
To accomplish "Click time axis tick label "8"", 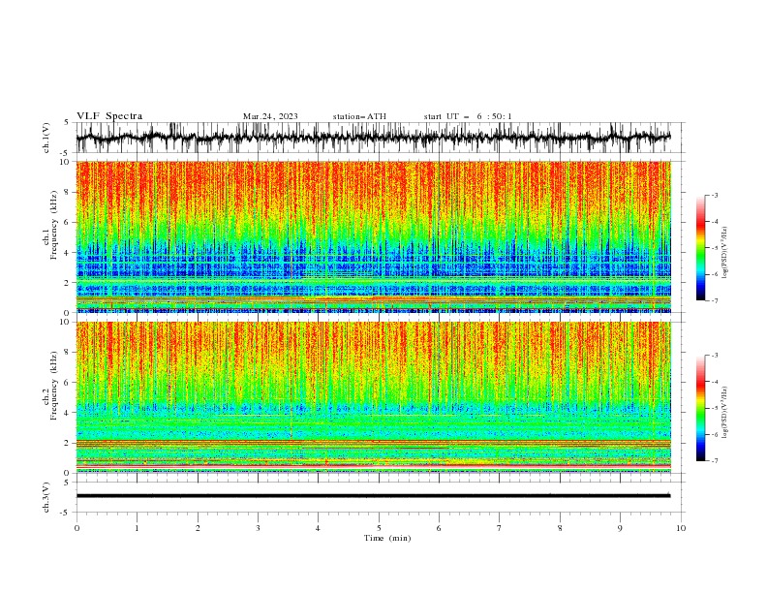I will tap(560, 528).
